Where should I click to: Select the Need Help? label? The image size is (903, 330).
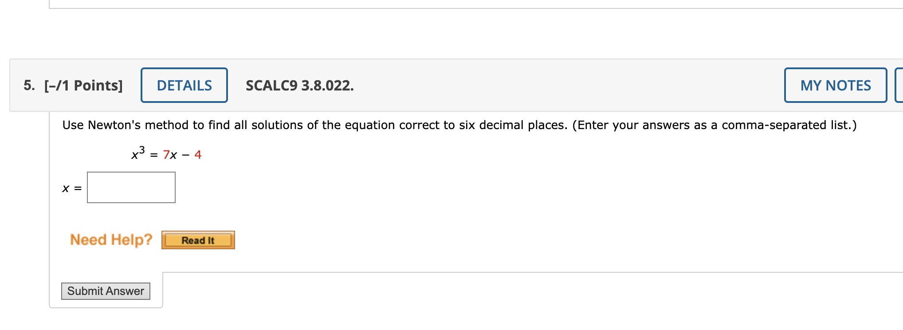coord(110,240)
